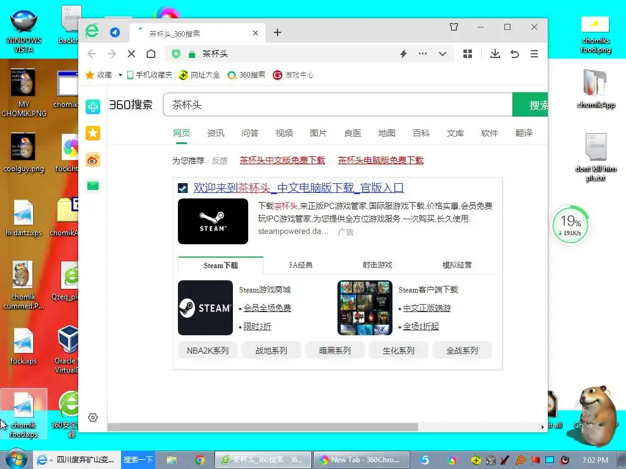The image size is (626, 469).
Task: Click the NBA2K系列 button
Action: pos(208,351)
